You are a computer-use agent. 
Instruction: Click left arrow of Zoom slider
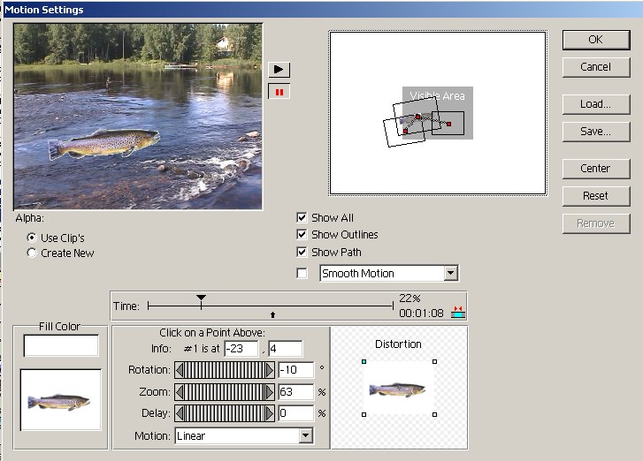[x=180, y=392]
